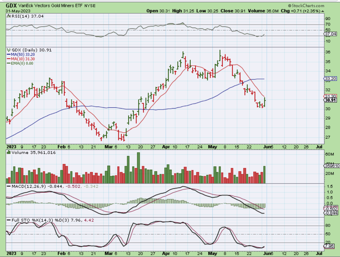Click the Close 30.91 value in header
The width and height of the screenshot is (340, 257).
click(x=232, y=11)
